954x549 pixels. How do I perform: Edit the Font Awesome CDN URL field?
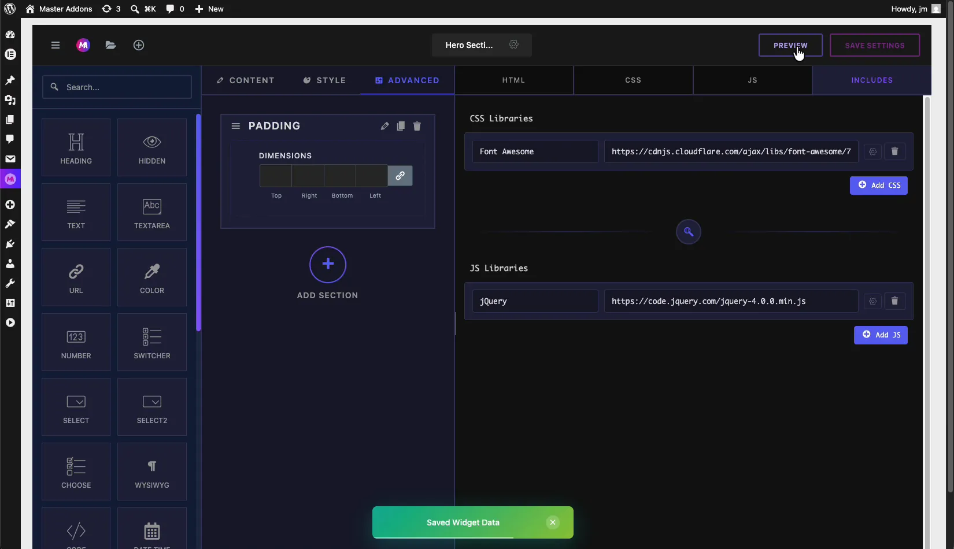(x=731, y=151)
